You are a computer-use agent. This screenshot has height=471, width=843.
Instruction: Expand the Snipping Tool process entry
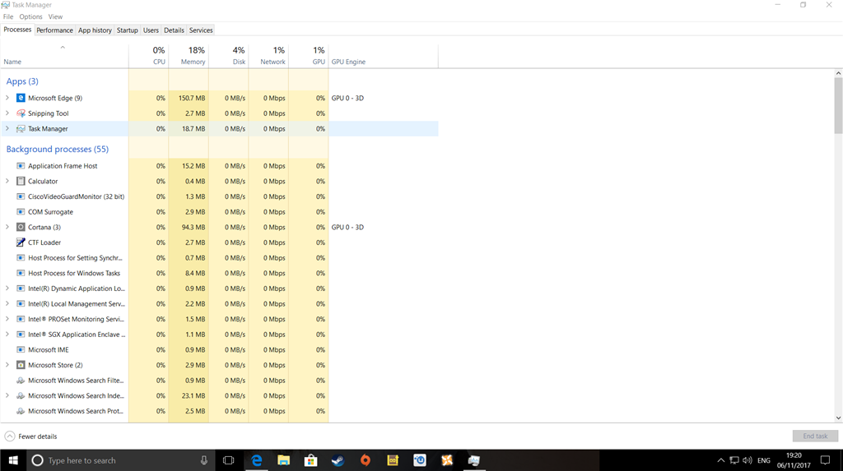click(x=7, y=113)
